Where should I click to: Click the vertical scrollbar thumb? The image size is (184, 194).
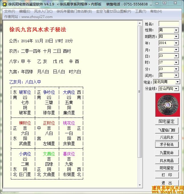(140, 92)
